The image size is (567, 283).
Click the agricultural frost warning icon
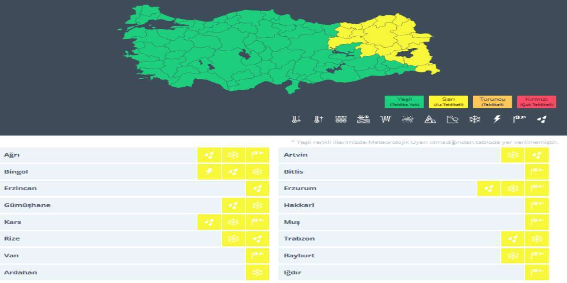(363, 119)
